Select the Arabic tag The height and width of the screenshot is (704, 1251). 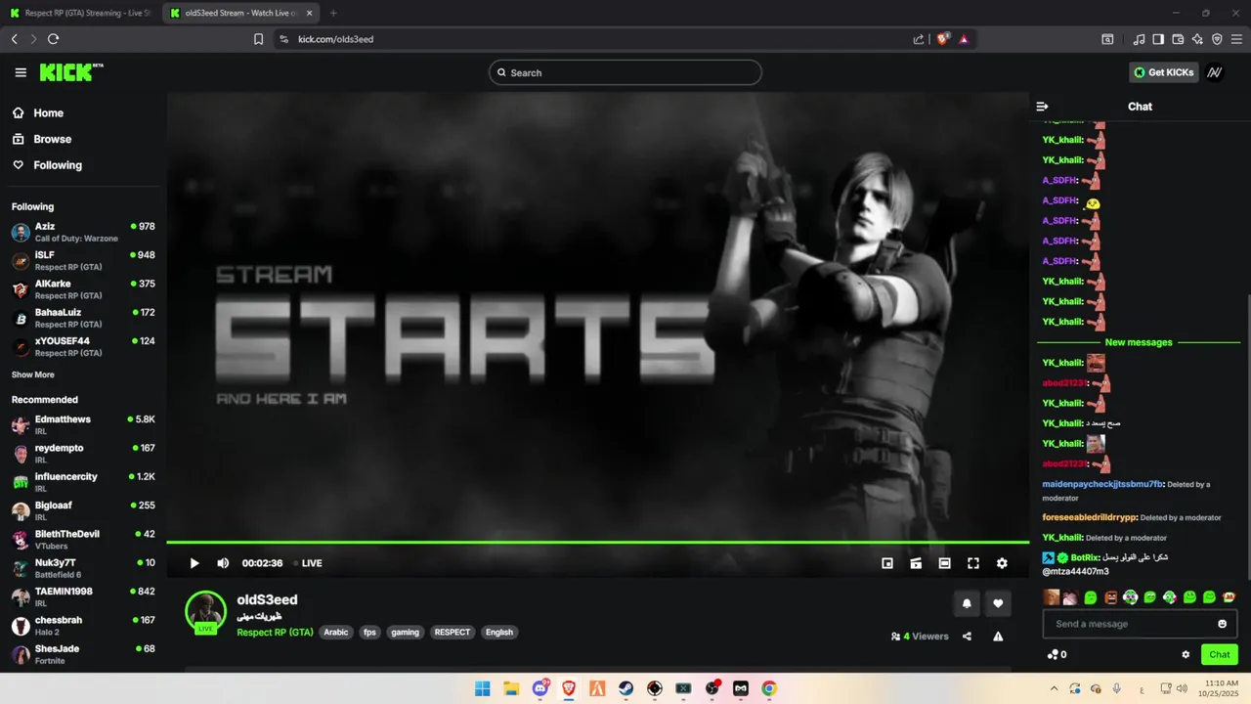click(336, 633)
